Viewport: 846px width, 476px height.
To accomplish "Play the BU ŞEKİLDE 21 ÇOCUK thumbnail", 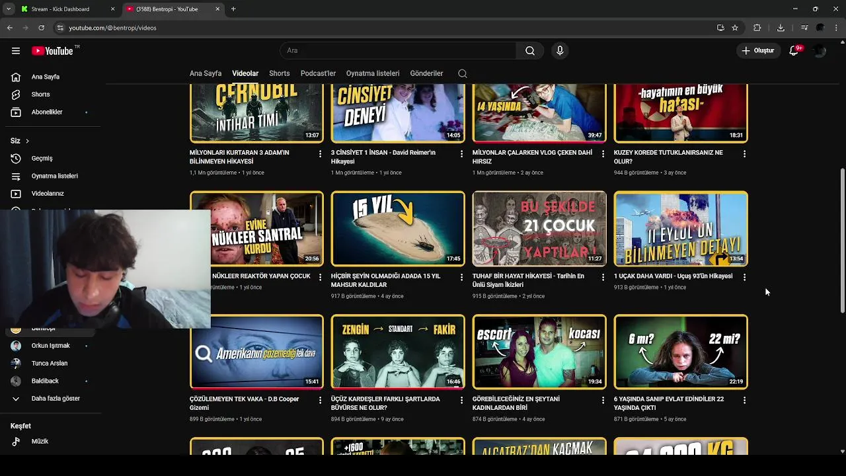I will [539, 229].
